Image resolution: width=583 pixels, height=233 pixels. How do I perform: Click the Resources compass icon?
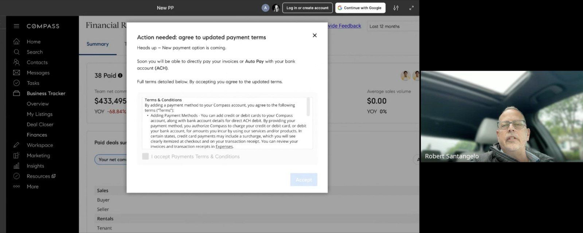(16, 176)
